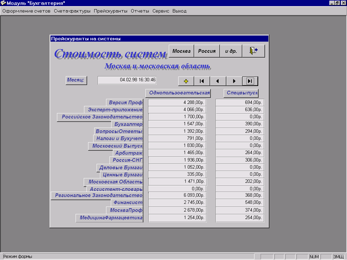Click the Месяц button
Viewport: 347px width, 260px height.
76,80
